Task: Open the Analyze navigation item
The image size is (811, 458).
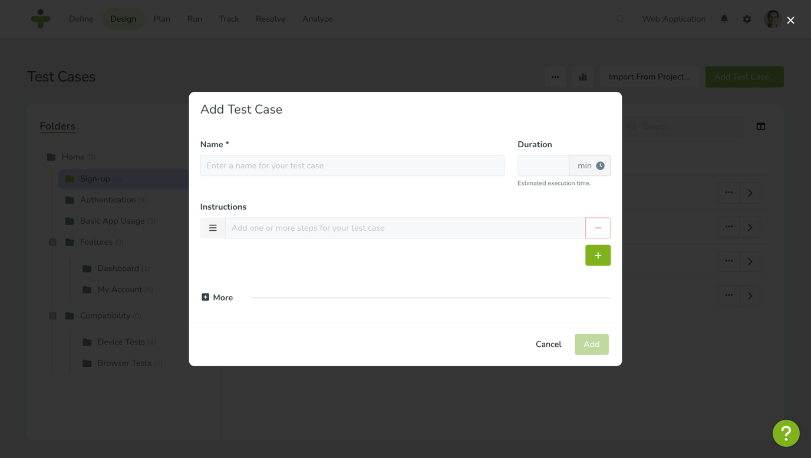Action: (317, 18)
